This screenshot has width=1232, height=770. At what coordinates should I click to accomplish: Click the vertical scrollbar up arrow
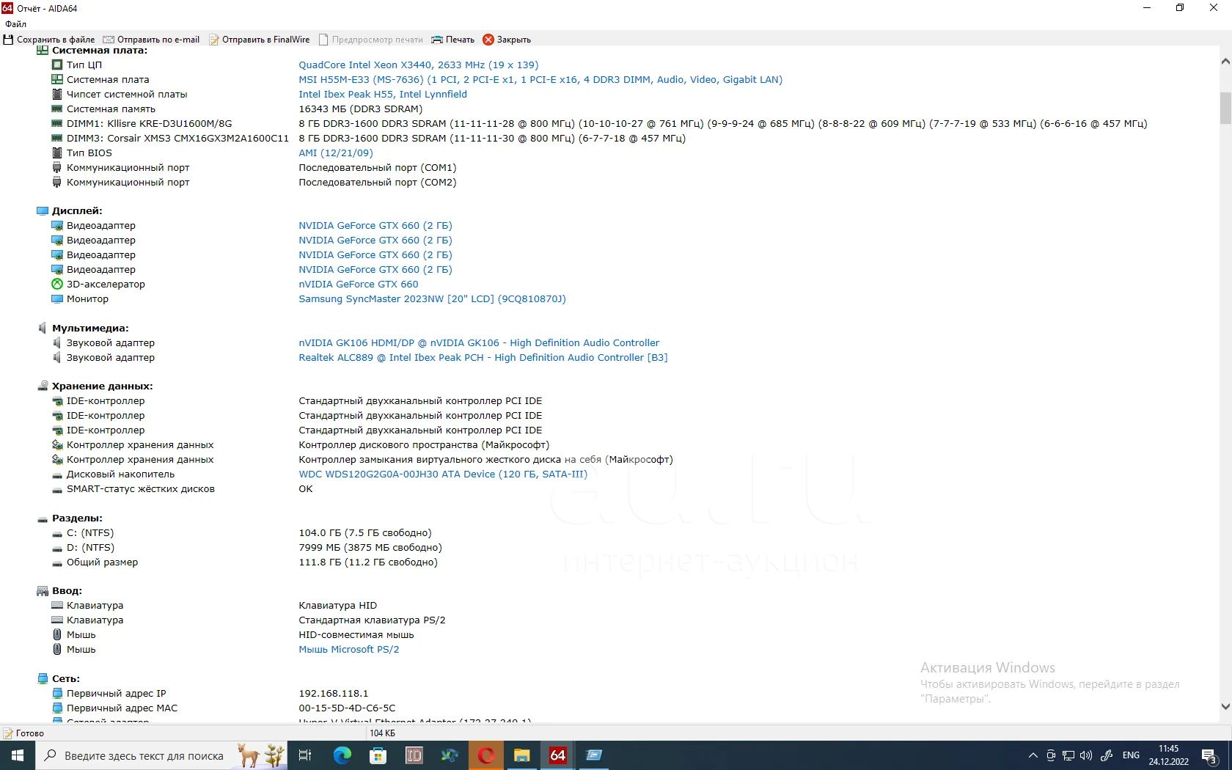(1225, 62)
